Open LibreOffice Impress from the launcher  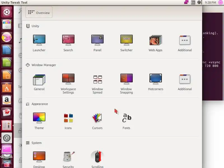[6, 75]
